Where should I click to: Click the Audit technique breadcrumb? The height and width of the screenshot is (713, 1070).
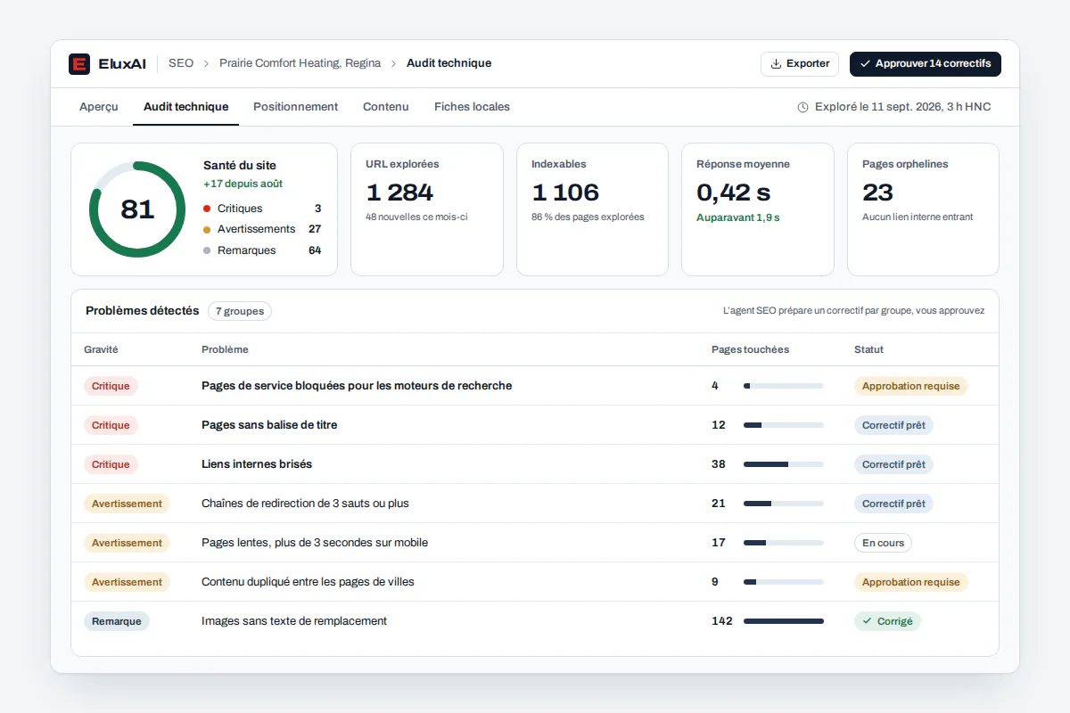pos(449,63)
